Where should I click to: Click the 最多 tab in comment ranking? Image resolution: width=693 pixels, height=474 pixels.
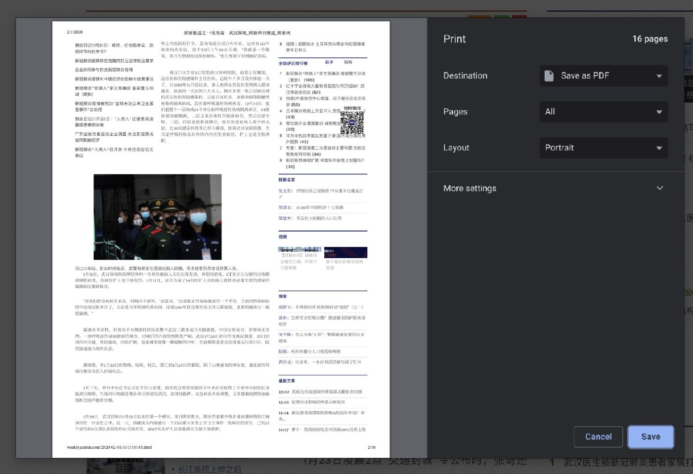(x=329, y=62)
